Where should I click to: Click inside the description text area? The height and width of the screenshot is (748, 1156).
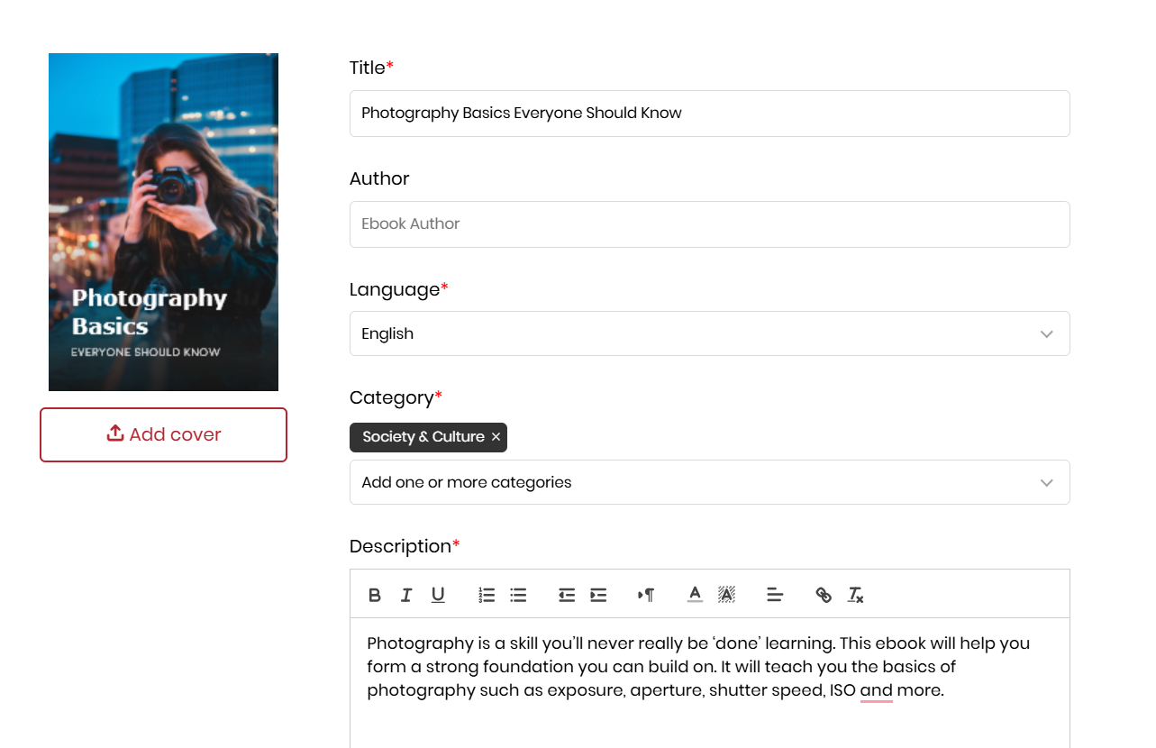710,682
